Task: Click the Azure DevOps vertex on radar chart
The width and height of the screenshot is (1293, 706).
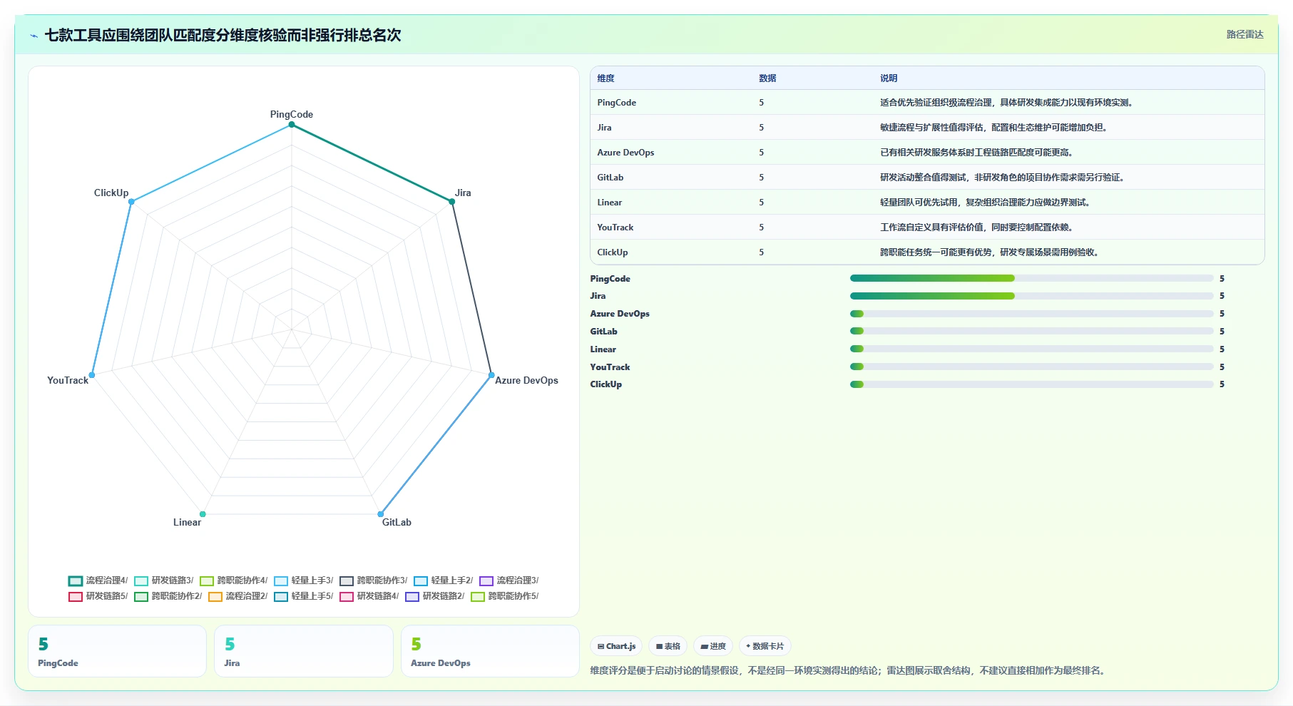Action: tap(491, 375)
